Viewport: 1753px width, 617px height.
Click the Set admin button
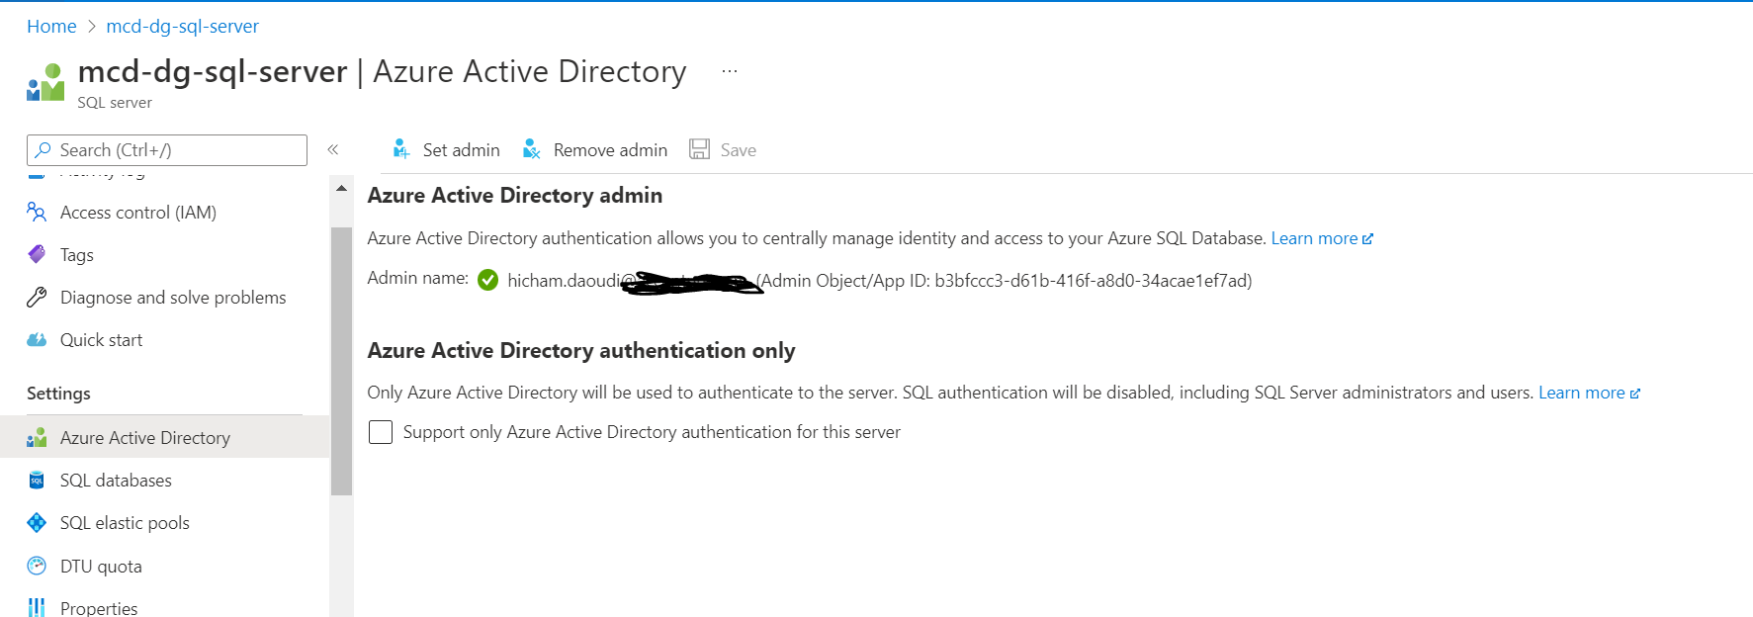[446, 149]
